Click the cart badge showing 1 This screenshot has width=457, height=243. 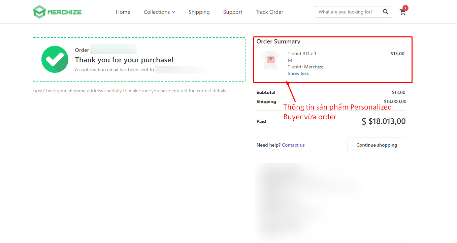(405, 8)
